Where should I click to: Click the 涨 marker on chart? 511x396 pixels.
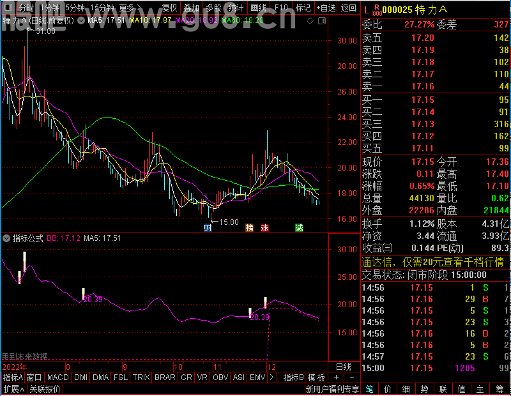(x=264, y=227)
